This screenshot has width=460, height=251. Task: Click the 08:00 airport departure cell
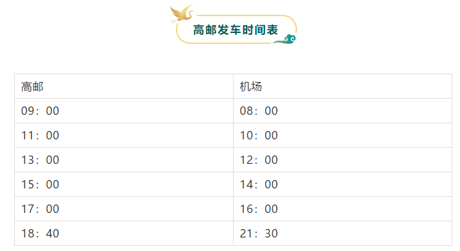[x=342, y=111]
